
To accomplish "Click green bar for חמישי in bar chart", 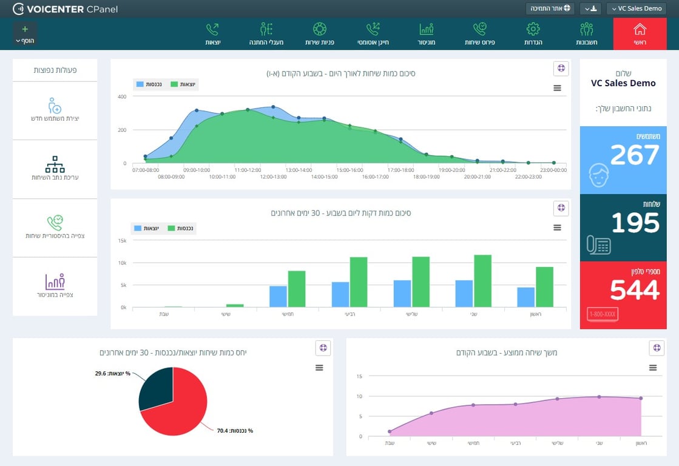I will (297, 289).
